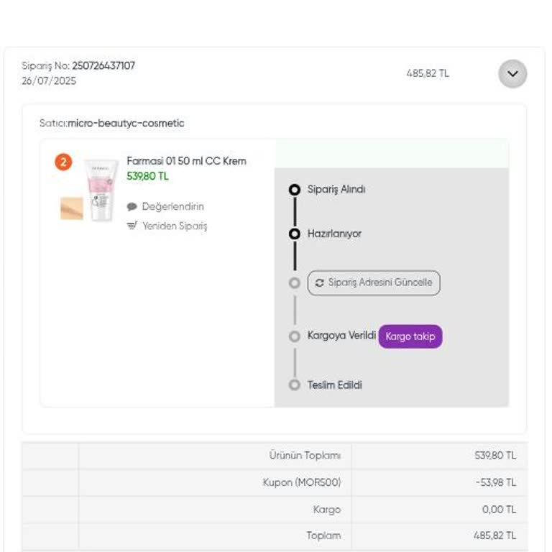The width and height of the screenshot is (552, 552).
Task: Click the Hazırlanıyor status marker
Action: coord(294,234)
